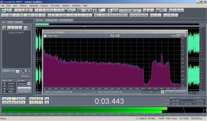Click the Advanced button in Frequency Analysis

[181, 92]
